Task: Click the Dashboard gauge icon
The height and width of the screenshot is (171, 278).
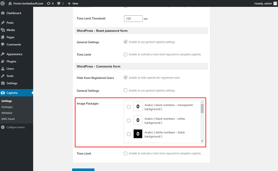Action: coord(3,13)
